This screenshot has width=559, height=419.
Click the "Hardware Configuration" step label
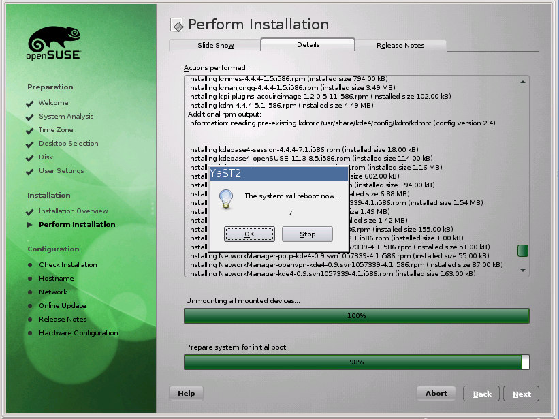click(x=78, y=333)
